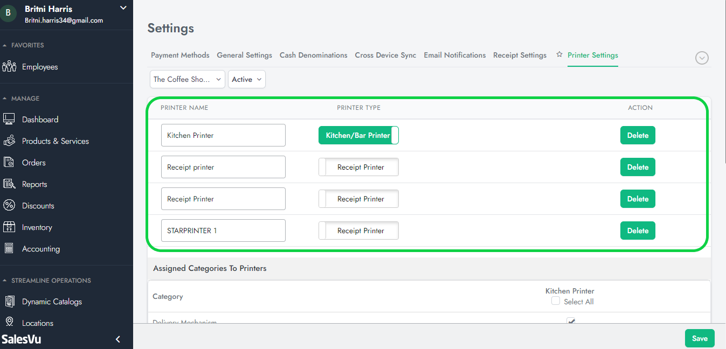Image resolution: width=726 pixels, height=349 pixels.
Task: Click the star icon beside Printer Settings
Action: (x=559, y=55)
